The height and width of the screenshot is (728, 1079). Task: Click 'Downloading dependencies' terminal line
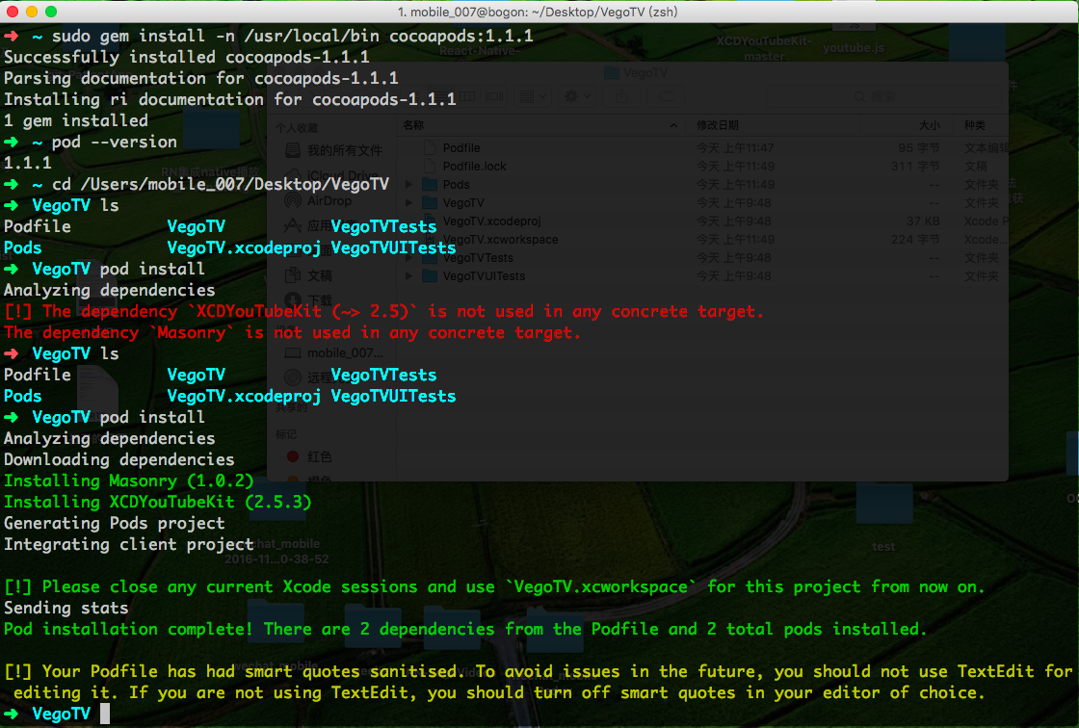(119, 459)
